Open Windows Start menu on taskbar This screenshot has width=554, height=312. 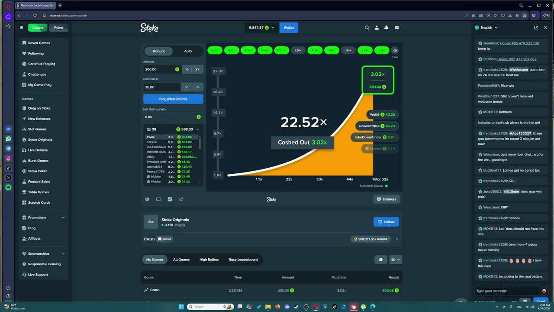pos(181,307)
